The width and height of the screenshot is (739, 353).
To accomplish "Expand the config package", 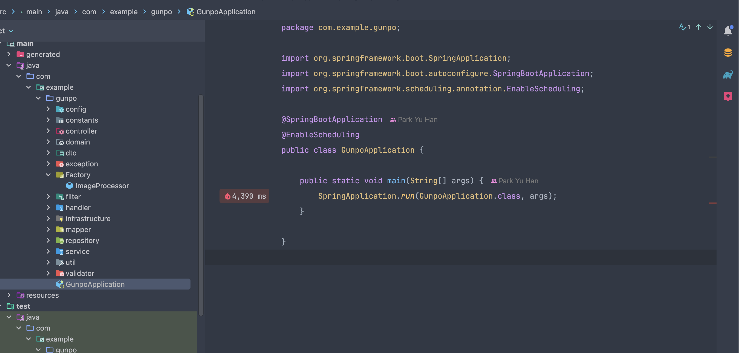I will (x=48, y=109).
